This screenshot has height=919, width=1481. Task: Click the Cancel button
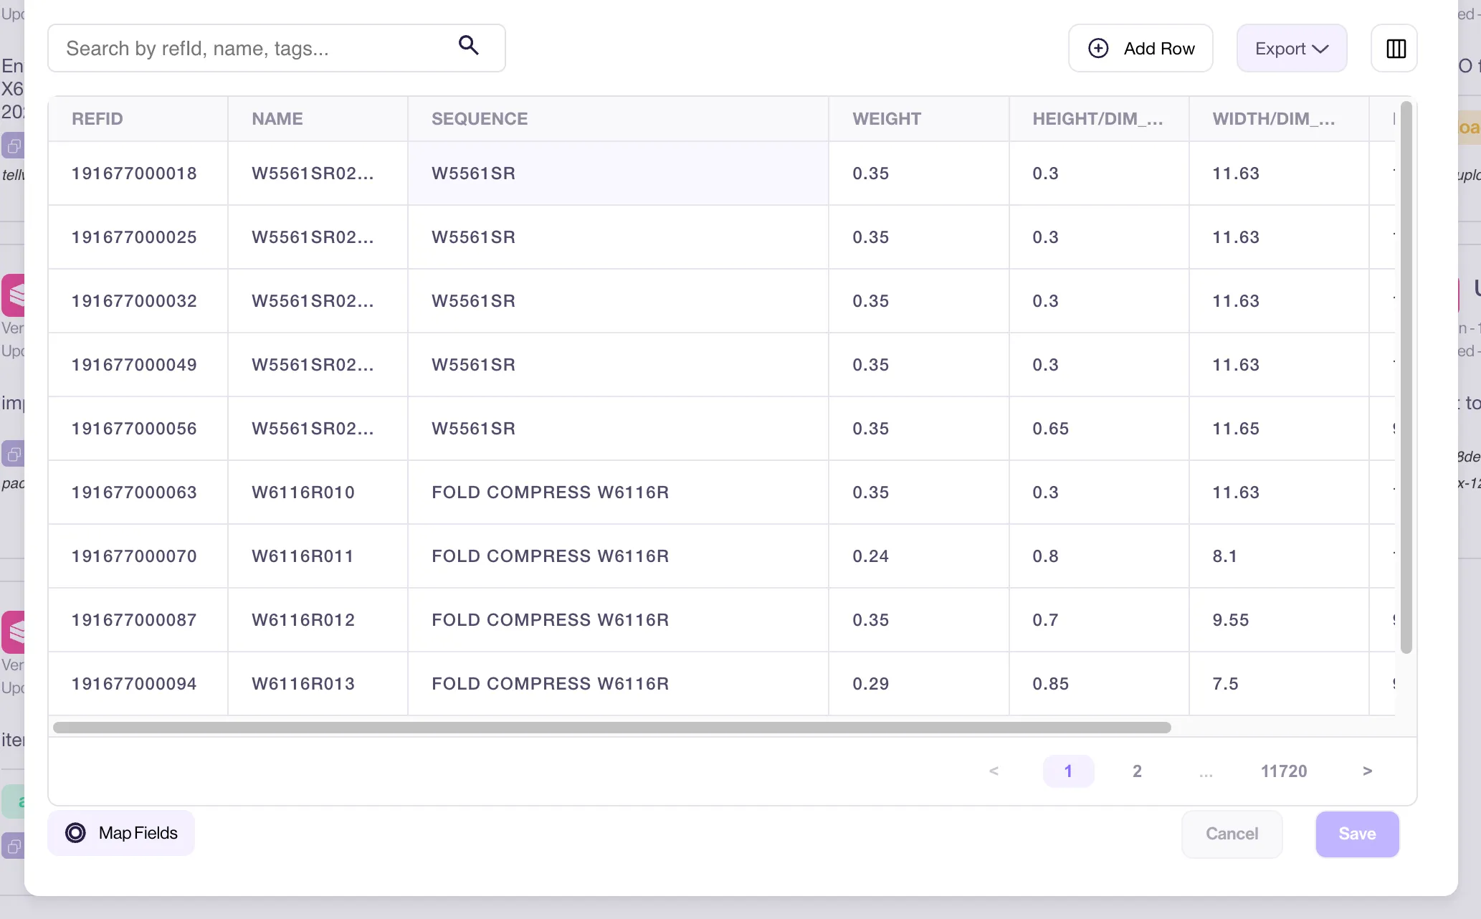pos(1232,834)
